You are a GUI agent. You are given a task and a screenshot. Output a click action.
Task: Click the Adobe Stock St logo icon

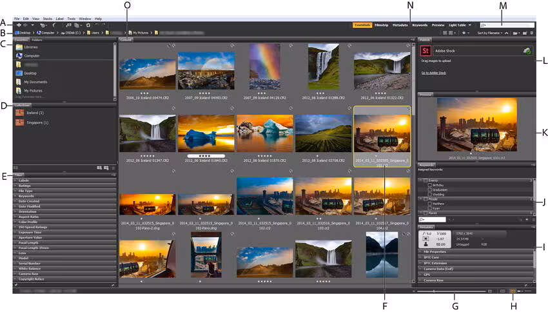coord(426,51)
